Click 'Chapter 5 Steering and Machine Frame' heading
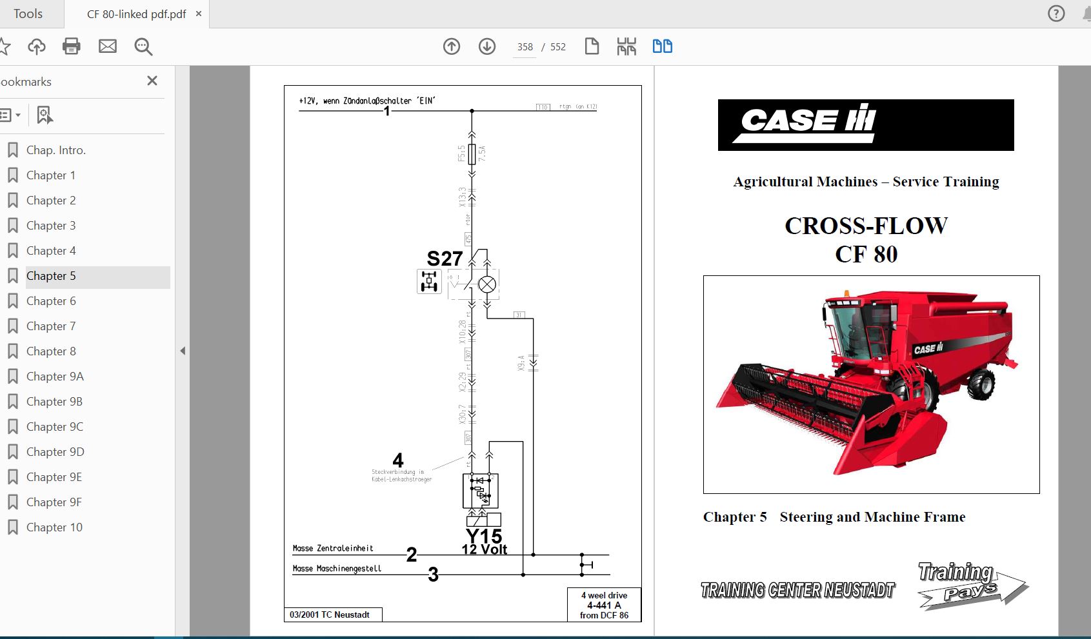Image resolution: width=1091 pixels, height=639 pixels. pos(834,517)
